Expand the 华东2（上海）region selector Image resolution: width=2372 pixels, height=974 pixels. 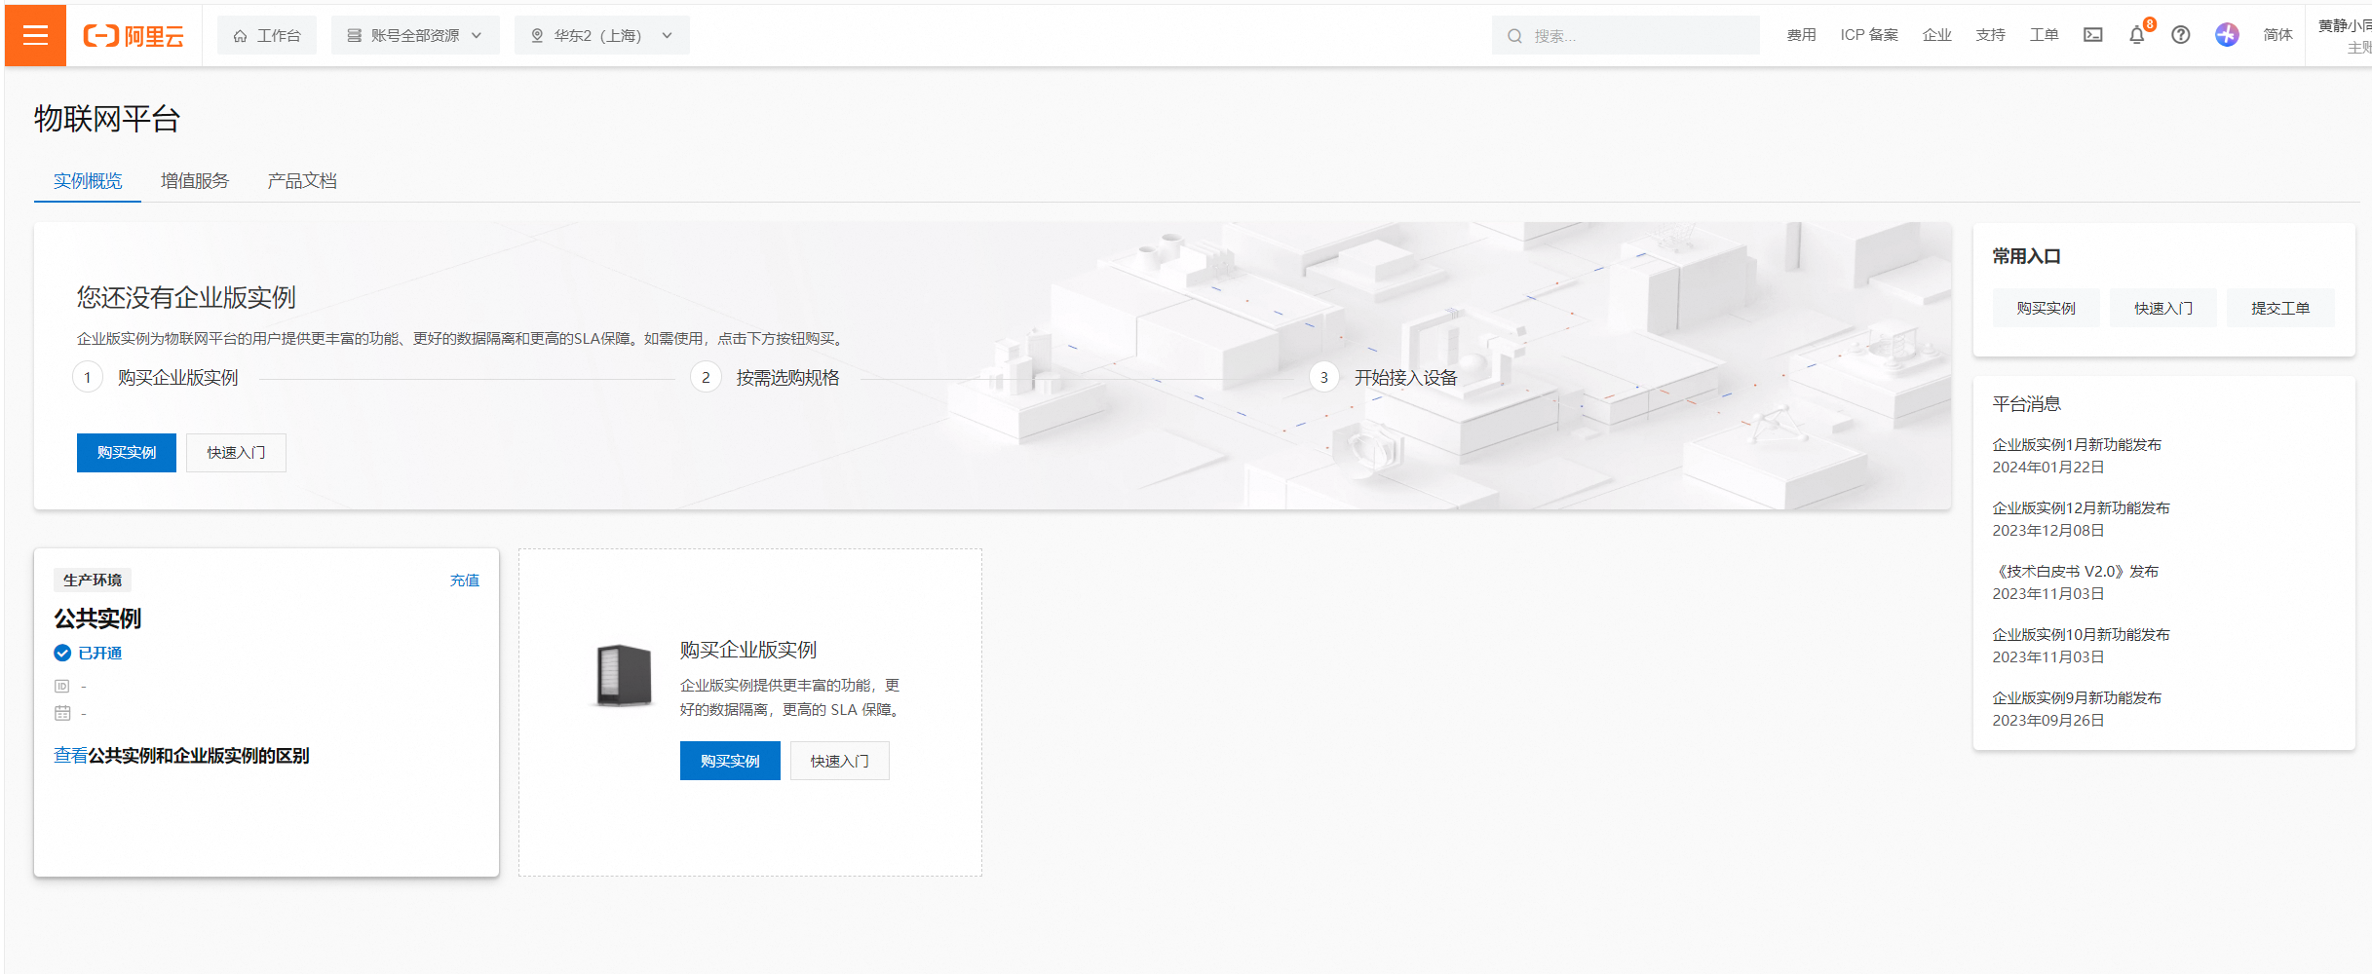point(601,35)
